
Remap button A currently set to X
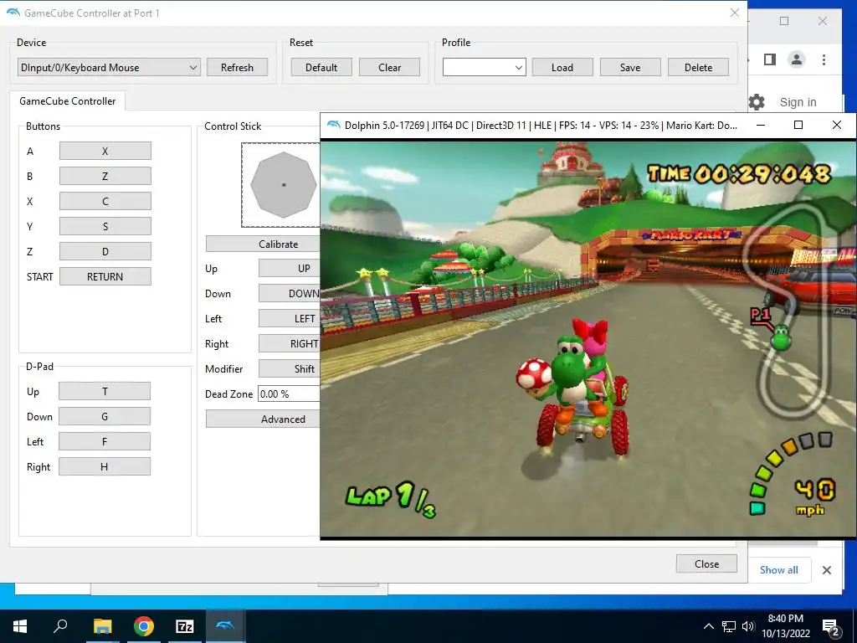105,151
